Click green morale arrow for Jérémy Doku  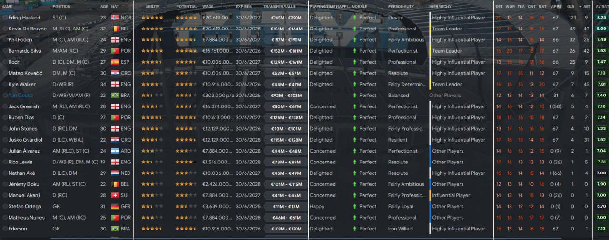(x=354, y=184)
